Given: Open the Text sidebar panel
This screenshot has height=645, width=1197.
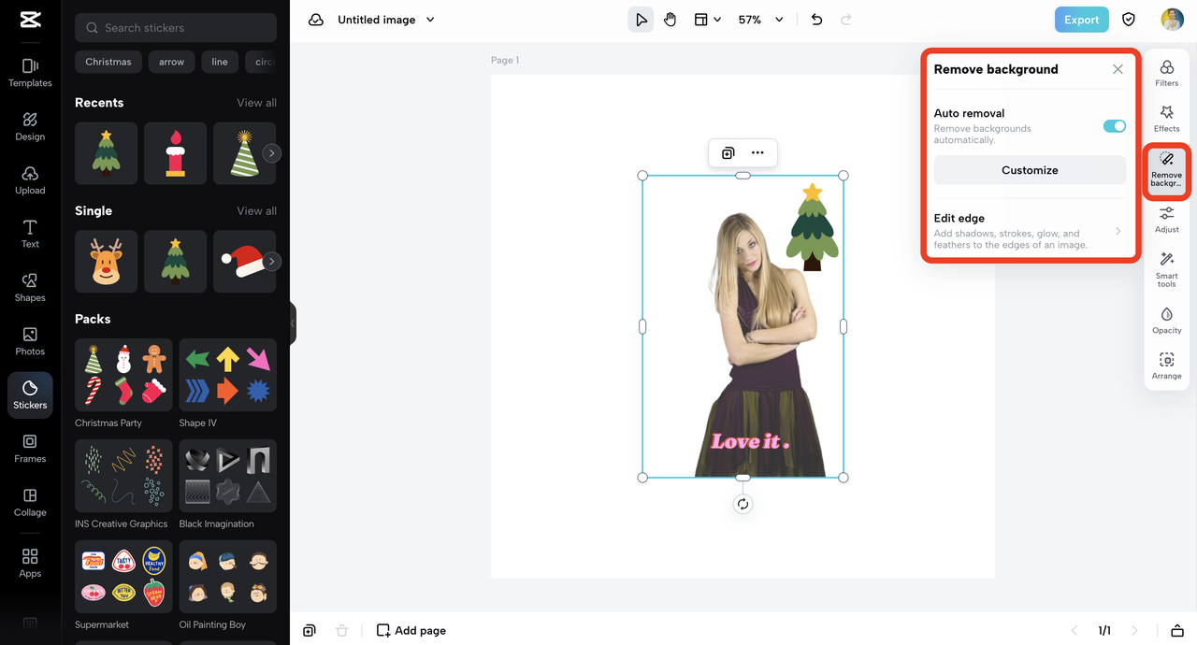Looking at the screenshot, I should pyautogui.click(x=30, y=234).
